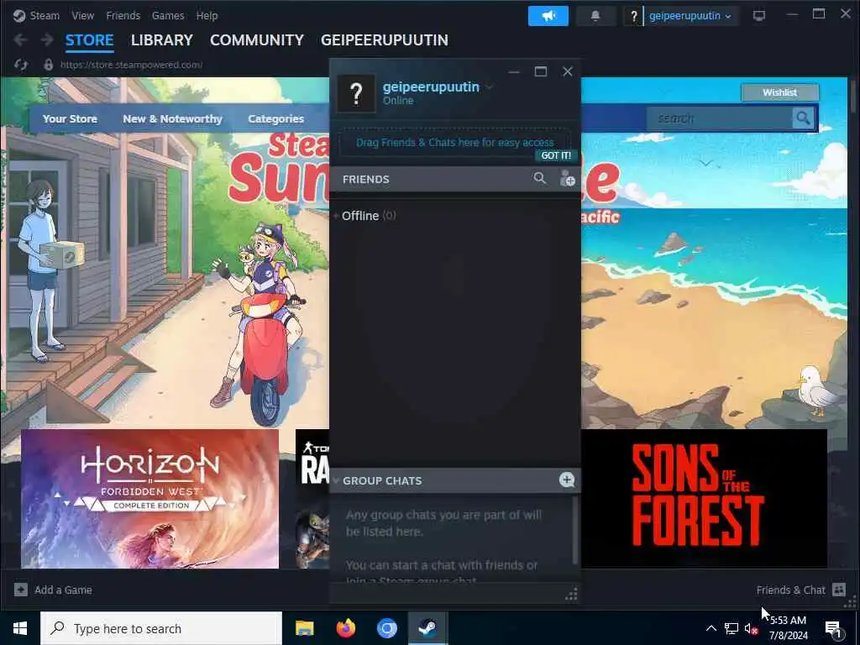The height and width of the screenshot is (645, 860).
Task: Click the store.steampowered.com URL text
Action: (131, 65)
